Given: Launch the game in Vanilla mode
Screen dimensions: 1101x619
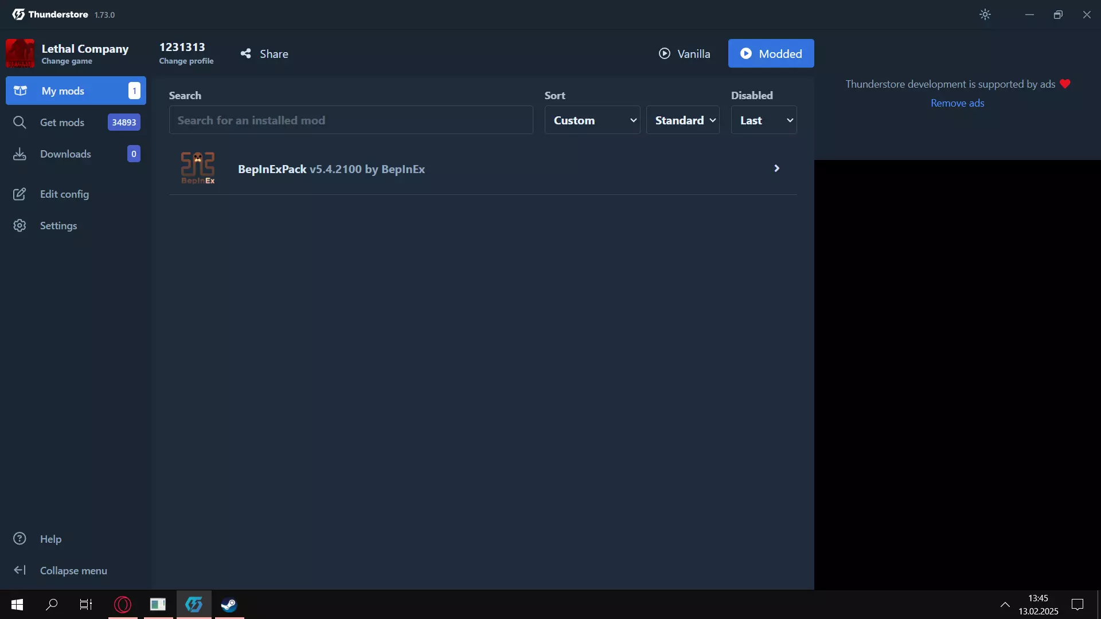Looking at the screenshot, I should [x=684, y=54].
